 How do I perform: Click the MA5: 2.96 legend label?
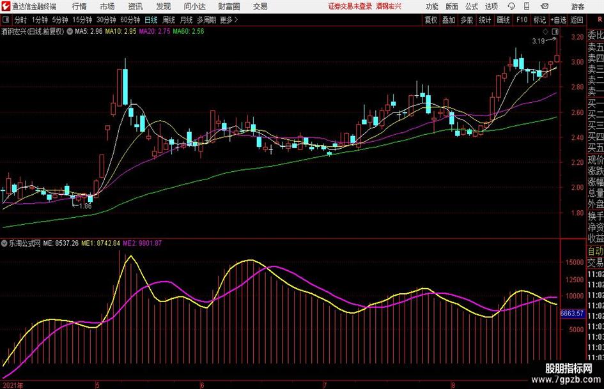click(x=89, y=31)
